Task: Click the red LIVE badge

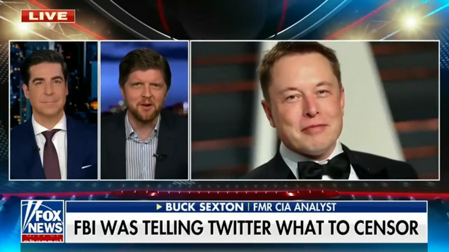Action: pyautogui.click(x=48, y=16)
